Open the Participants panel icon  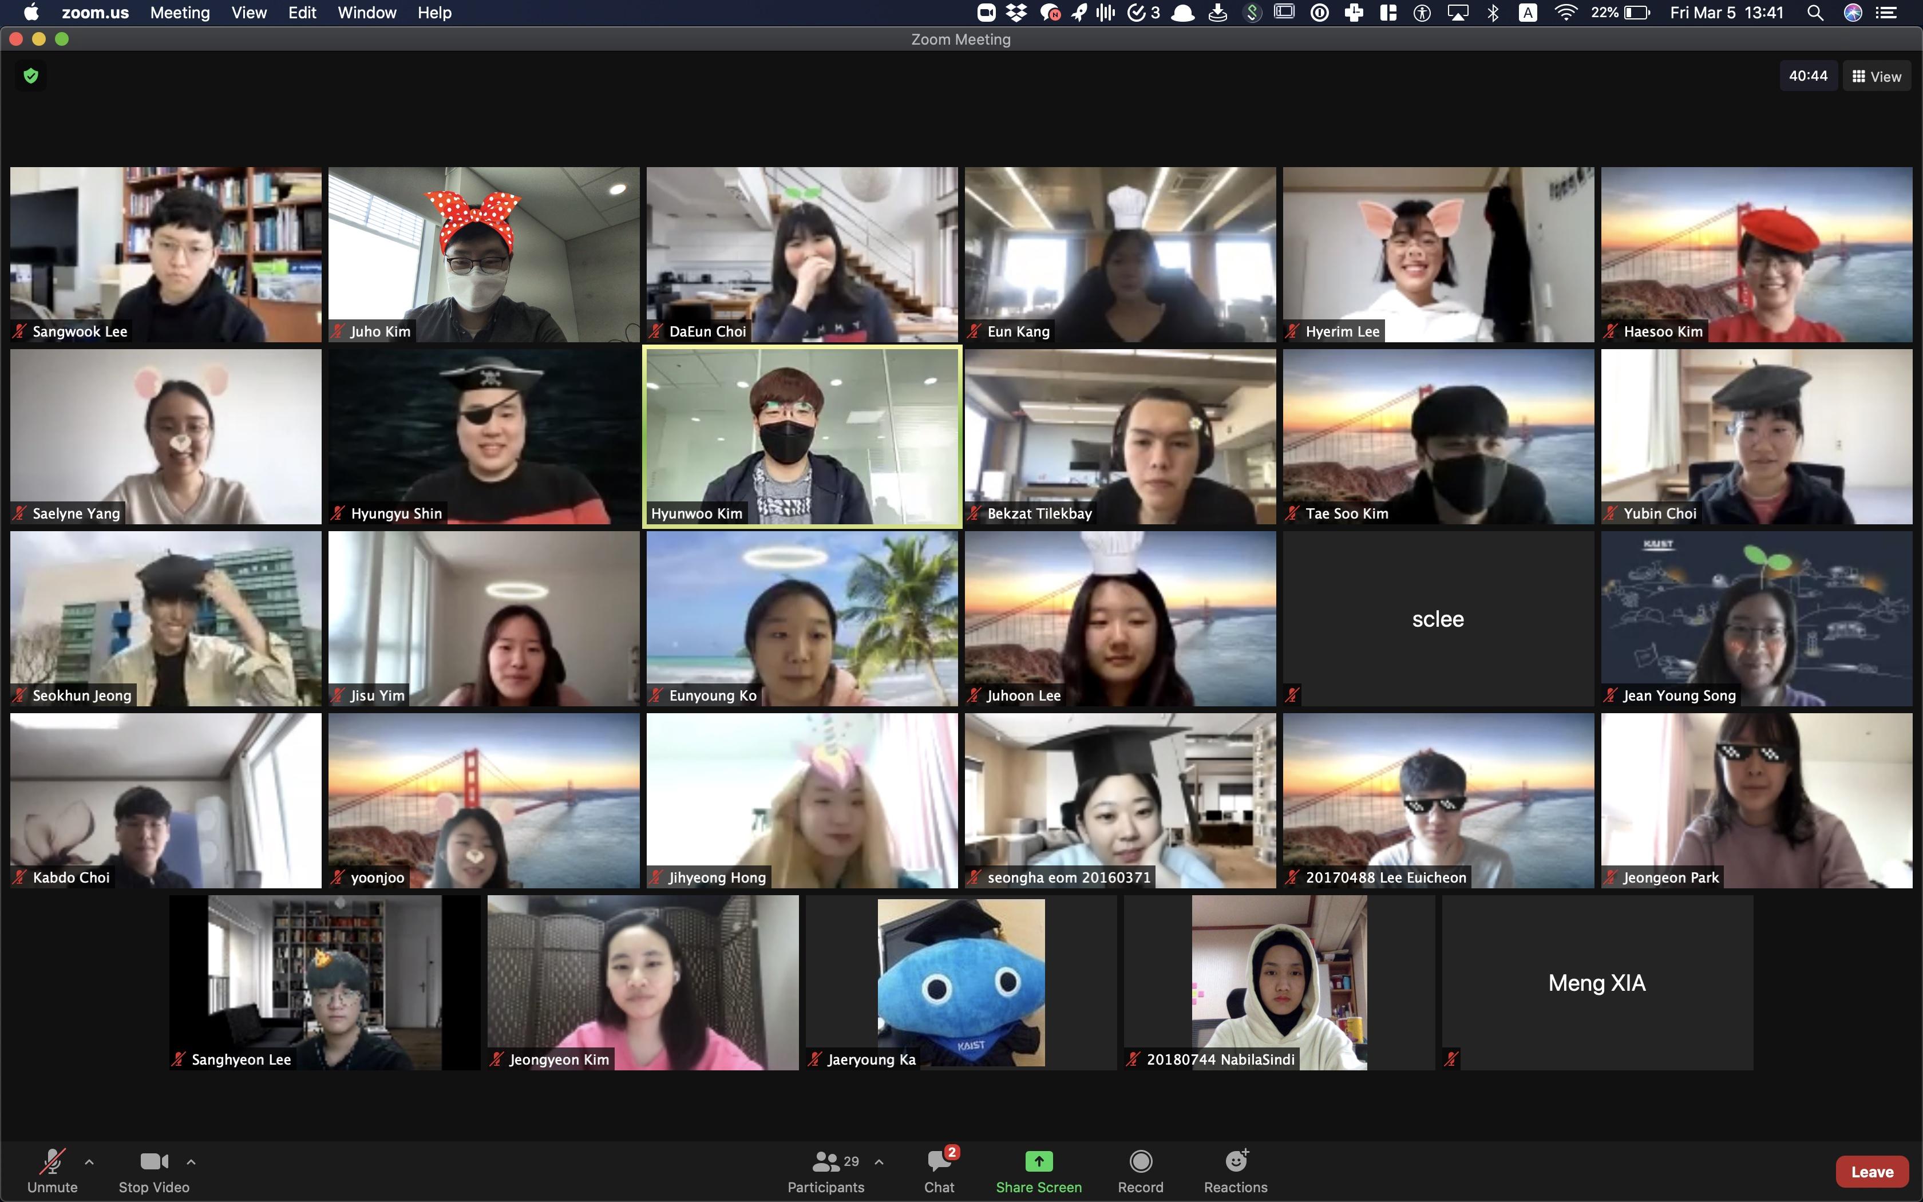click(826, 1161)
